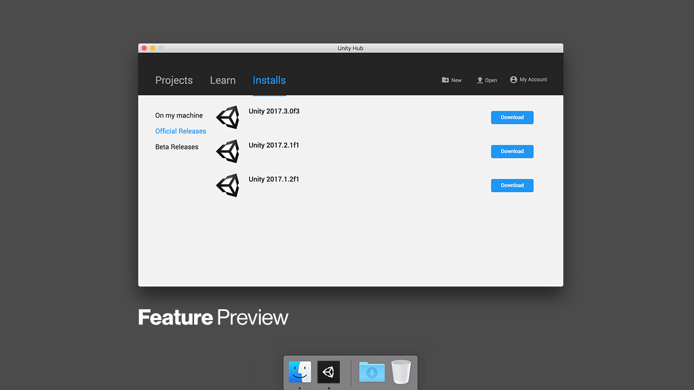Click the New project folder icon
694x390 pixels.
click(445, 80)
